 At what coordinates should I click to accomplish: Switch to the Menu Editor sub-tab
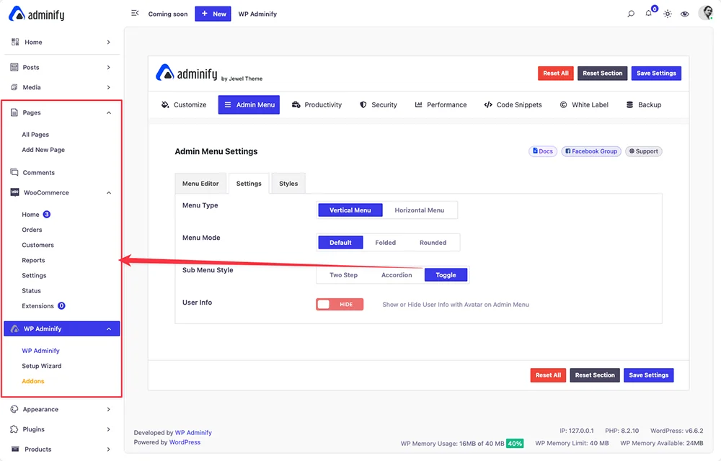click(x=200, y=183)
